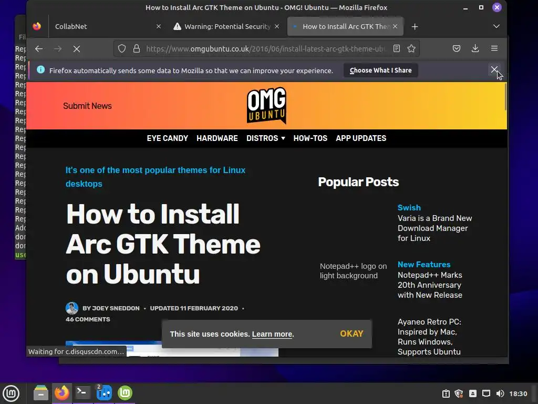
Task: Click the New Features category link
Action: (424, 265)
